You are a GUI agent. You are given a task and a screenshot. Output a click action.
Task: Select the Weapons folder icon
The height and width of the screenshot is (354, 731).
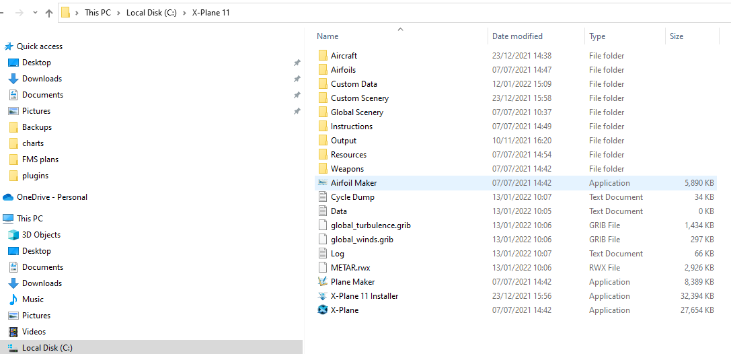click(x=323, y=168)
